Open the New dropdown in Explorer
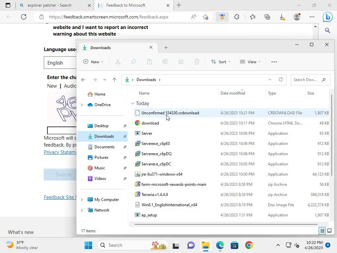337x253 pixels. [93, 62]
